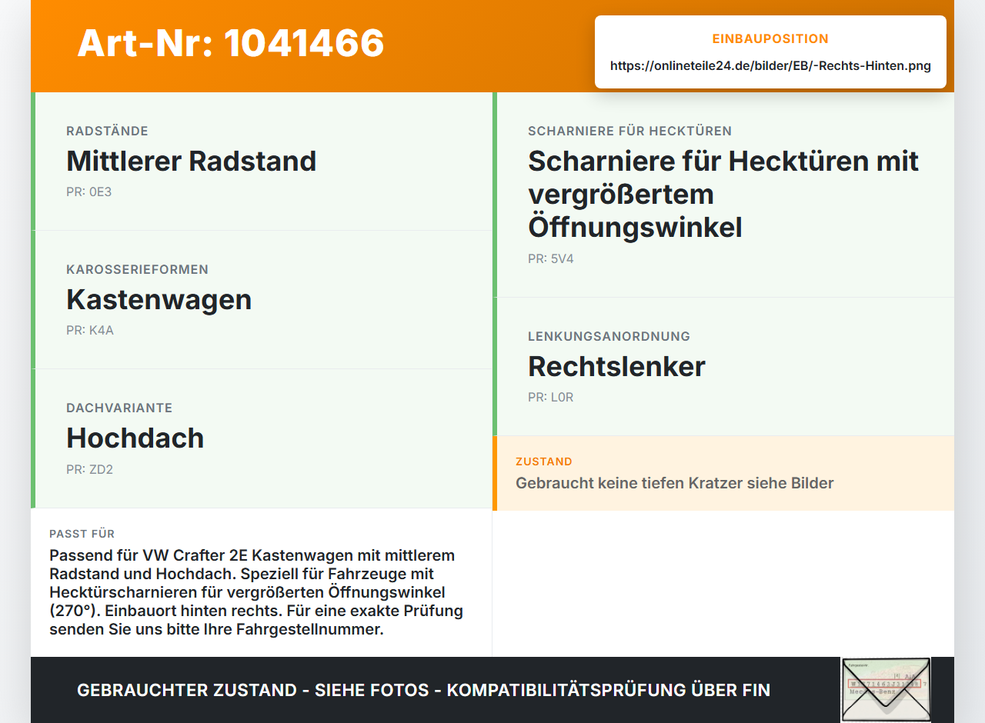Click 'PR: 0E3' code text
Viewport: 985px width, 723px height.
[x=89, y=192]
